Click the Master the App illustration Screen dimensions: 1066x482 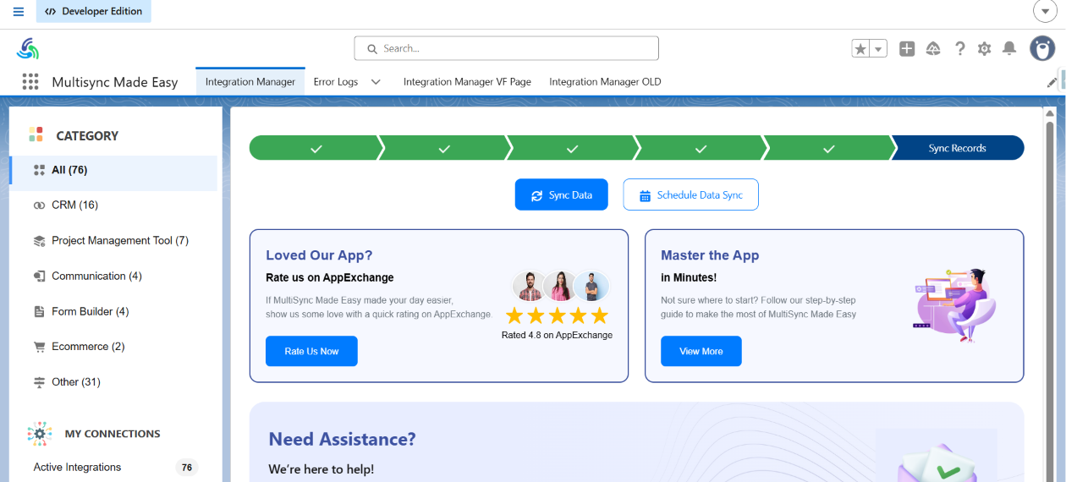tap(956, 304)
